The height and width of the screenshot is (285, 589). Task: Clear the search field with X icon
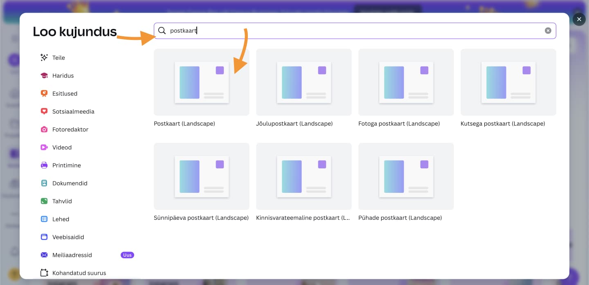tap(548, 31)
